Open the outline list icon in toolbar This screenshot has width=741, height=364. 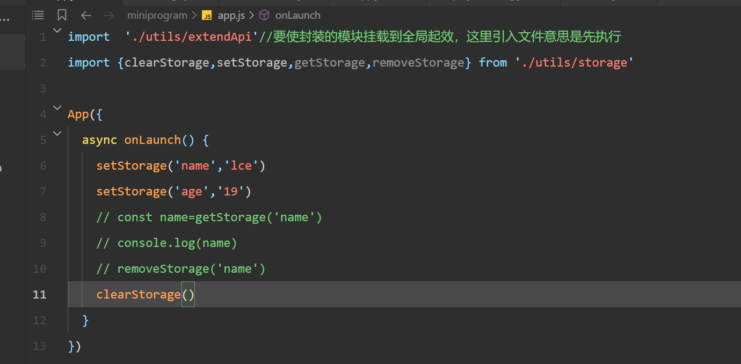pos(38,15)
